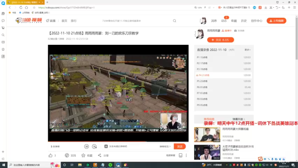Play recording P1 15点场
298x168 pixels.
coord(224,57)
